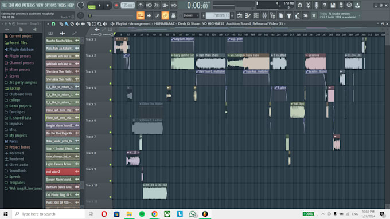Open the VIEW menu
Screen dimensions: 390x219
[x=40, y=5]
